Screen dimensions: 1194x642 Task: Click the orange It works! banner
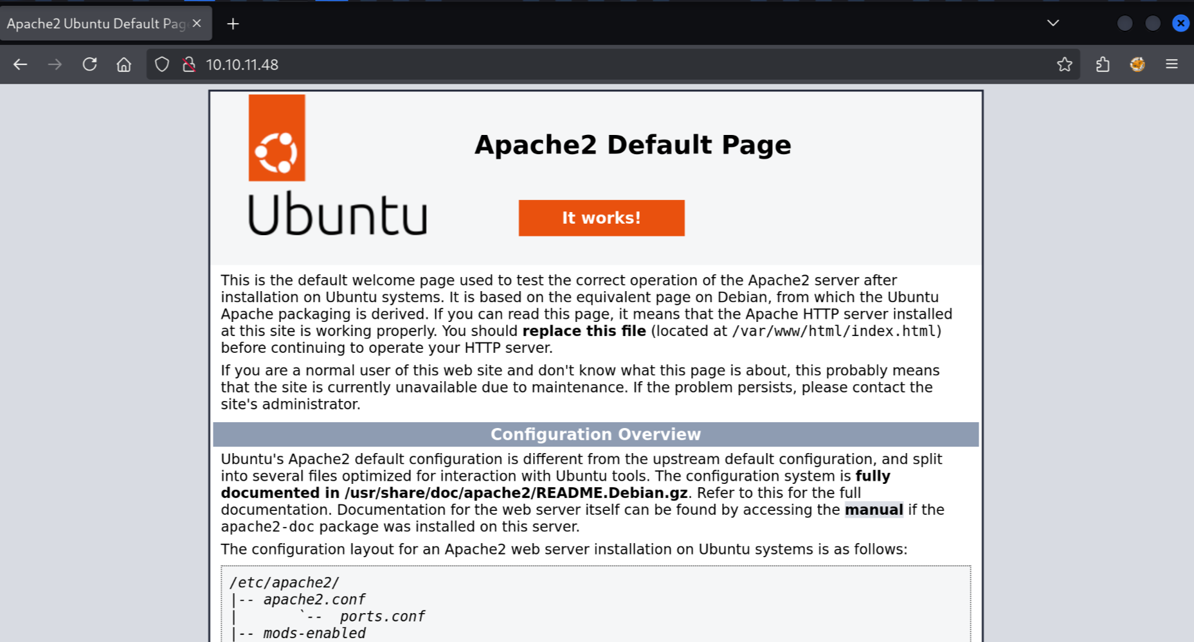(602, 218)
